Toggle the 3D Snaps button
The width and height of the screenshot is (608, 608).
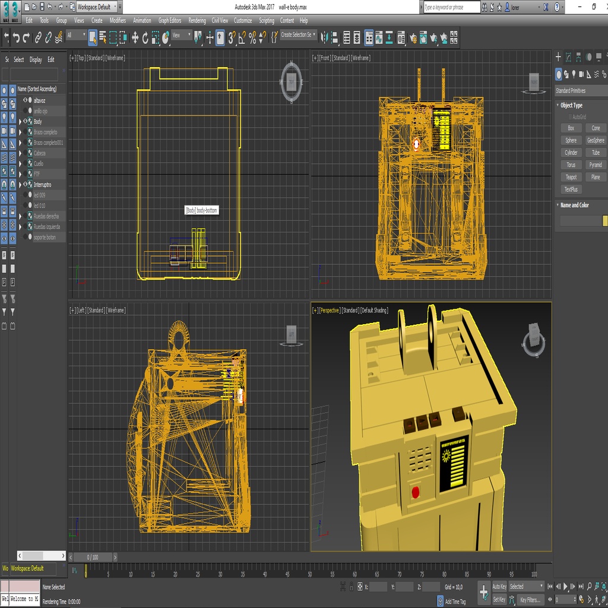pos(232,37)
